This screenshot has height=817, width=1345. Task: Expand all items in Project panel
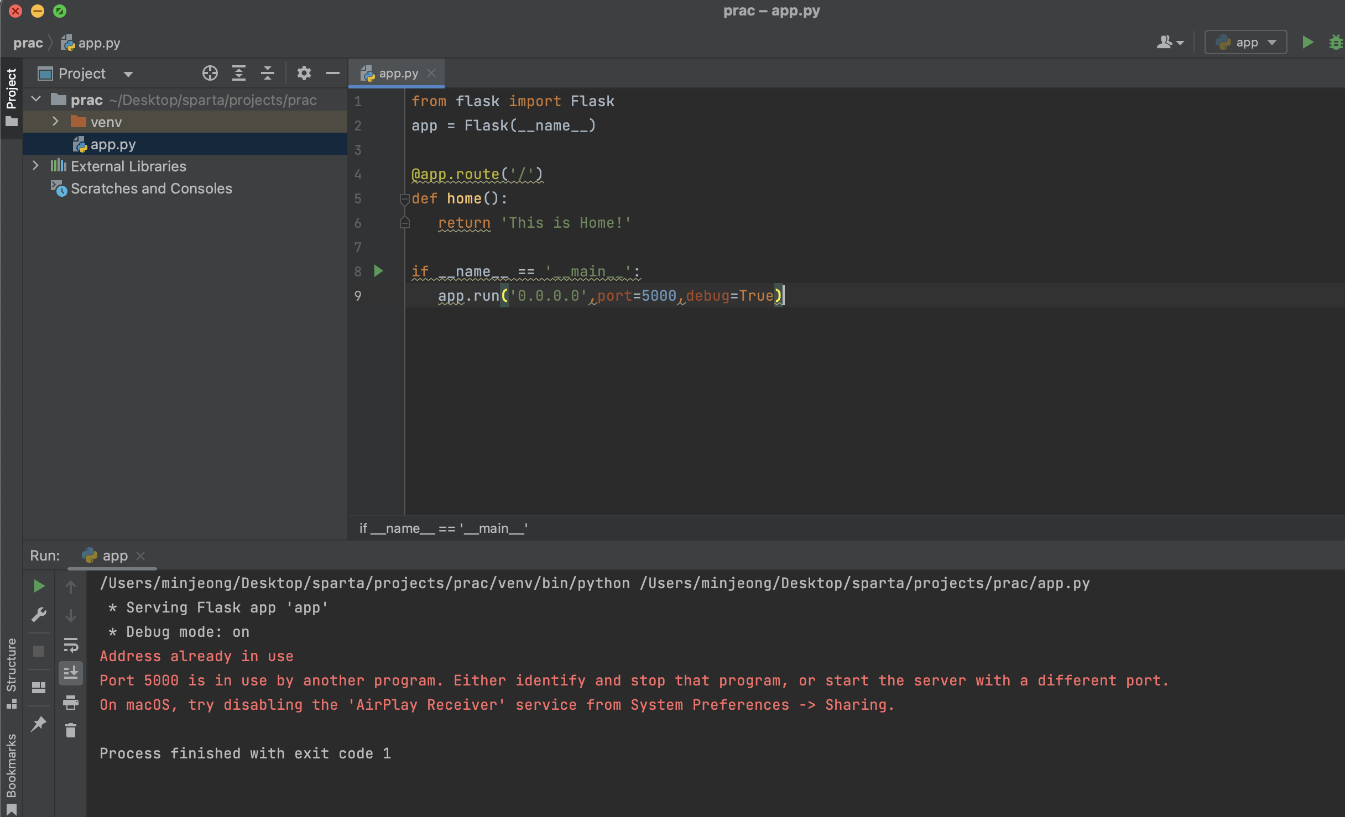238,73
